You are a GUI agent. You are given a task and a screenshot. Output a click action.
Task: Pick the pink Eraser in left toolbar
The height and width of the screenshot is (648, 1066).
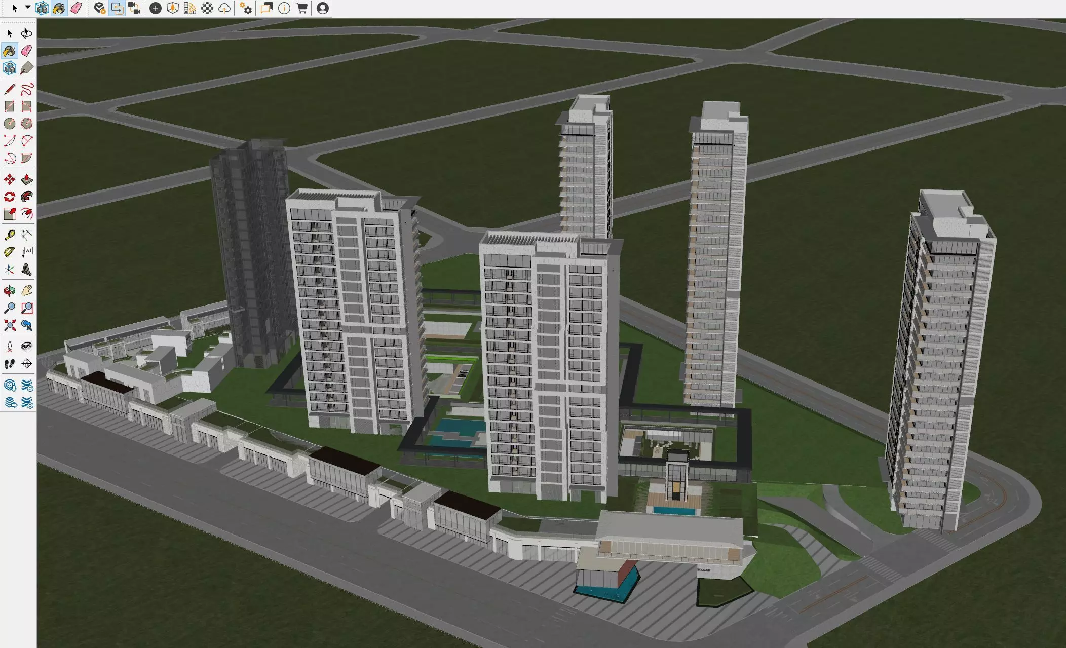27,51
